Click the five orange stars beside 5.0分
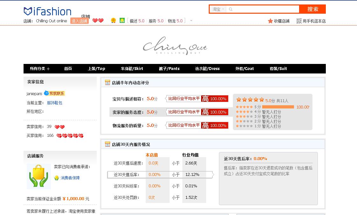The height and width of the screenshot is (215, 357). pyautogui.click(x=250, y=100)
